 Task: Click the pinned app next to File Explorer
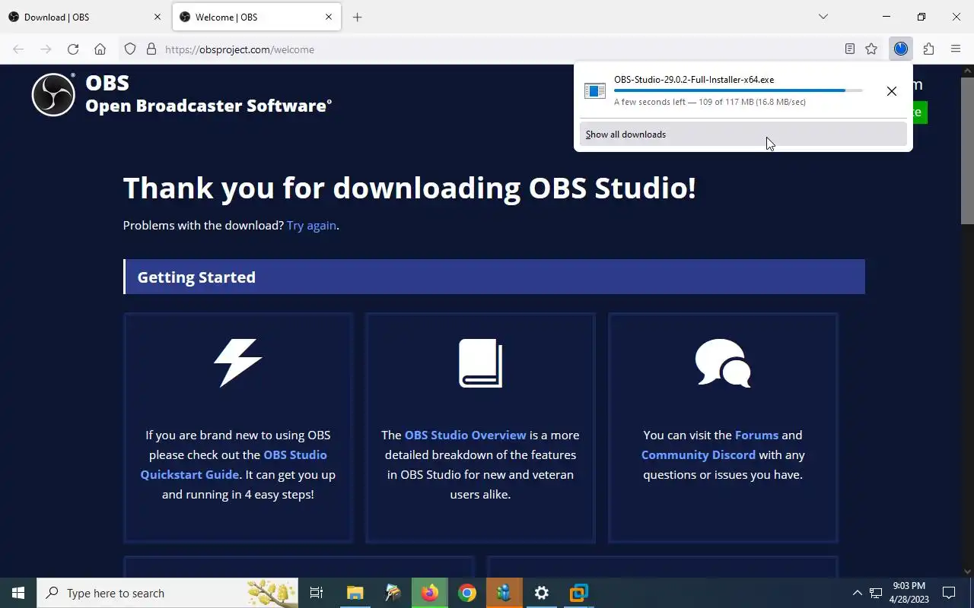393,593
